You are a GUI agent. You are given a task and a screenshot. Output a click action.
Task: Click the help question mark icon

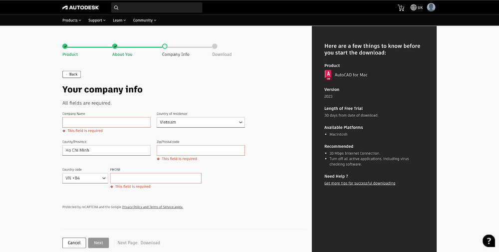click(489, 241)
